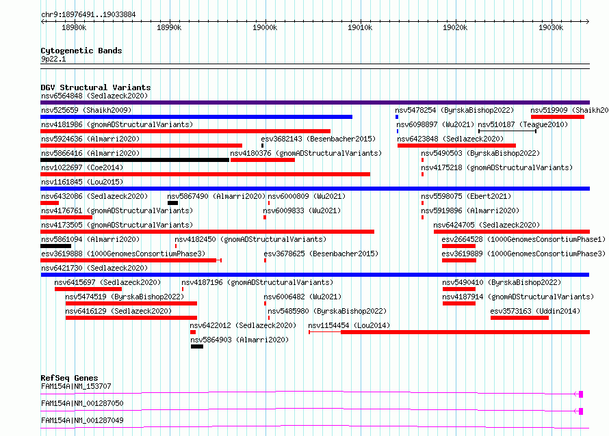Click the nsv5924636 (Almarri2020) label

point(90,139)
